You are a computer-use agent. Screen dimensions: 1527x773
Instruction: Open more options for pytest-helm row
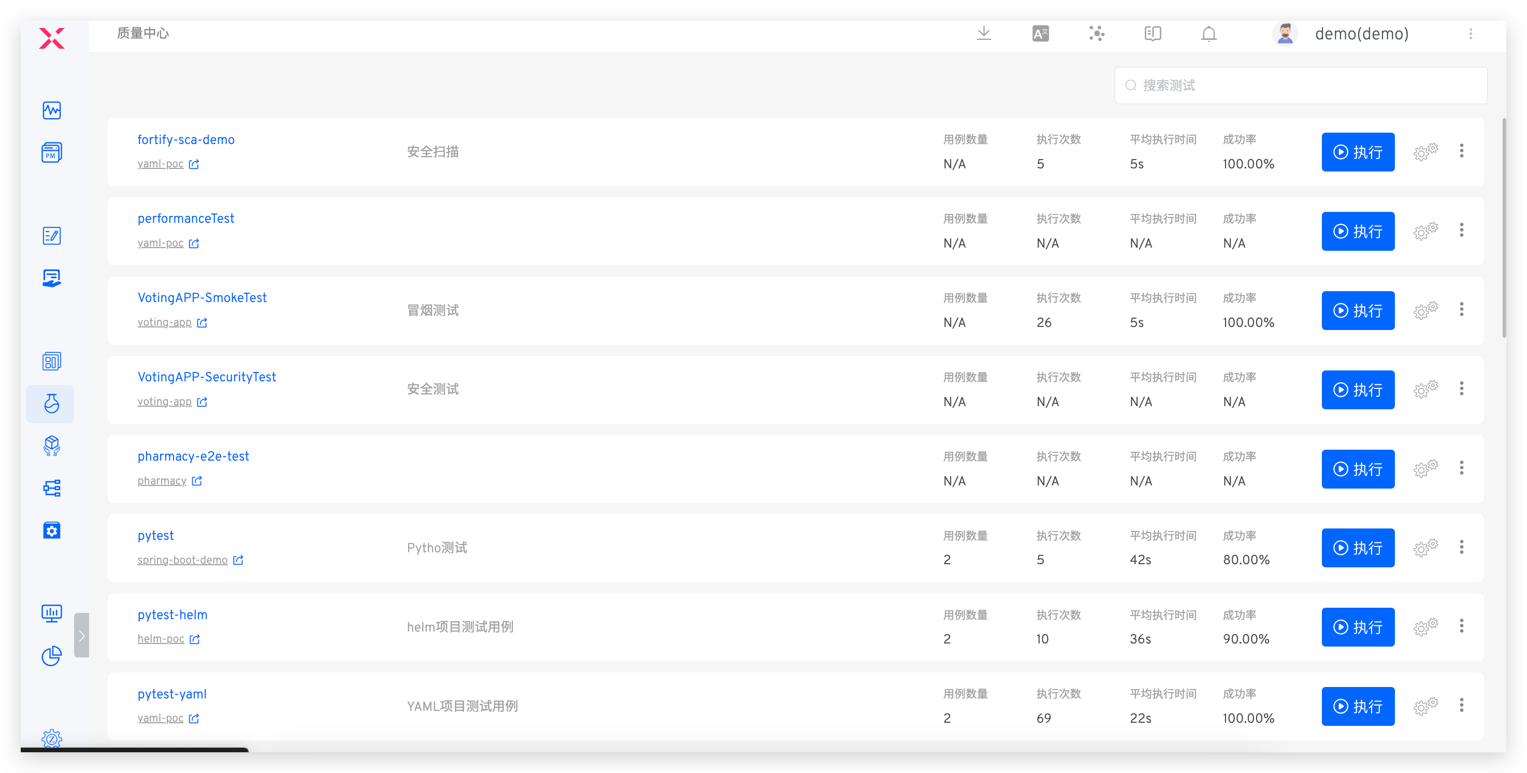(1461, 626)
